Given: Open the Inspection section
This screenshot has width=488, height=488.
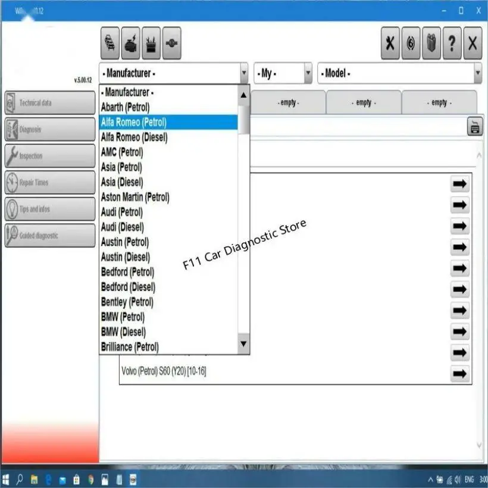Looking at the screenshot, I should [50, 155].
